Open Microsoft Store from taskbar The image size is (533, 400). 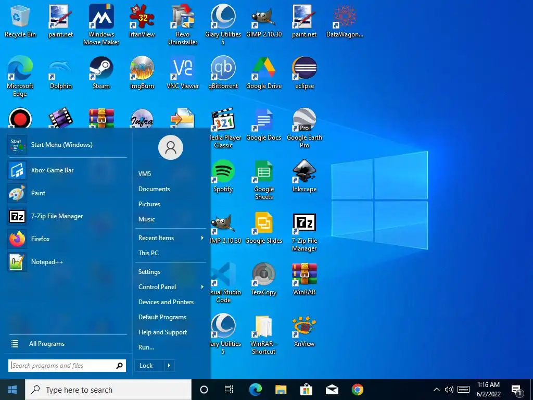tap(306, 390)
